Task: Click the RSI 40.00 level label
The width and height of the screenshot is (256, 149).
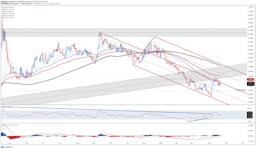Action: (x=250, y=117)
